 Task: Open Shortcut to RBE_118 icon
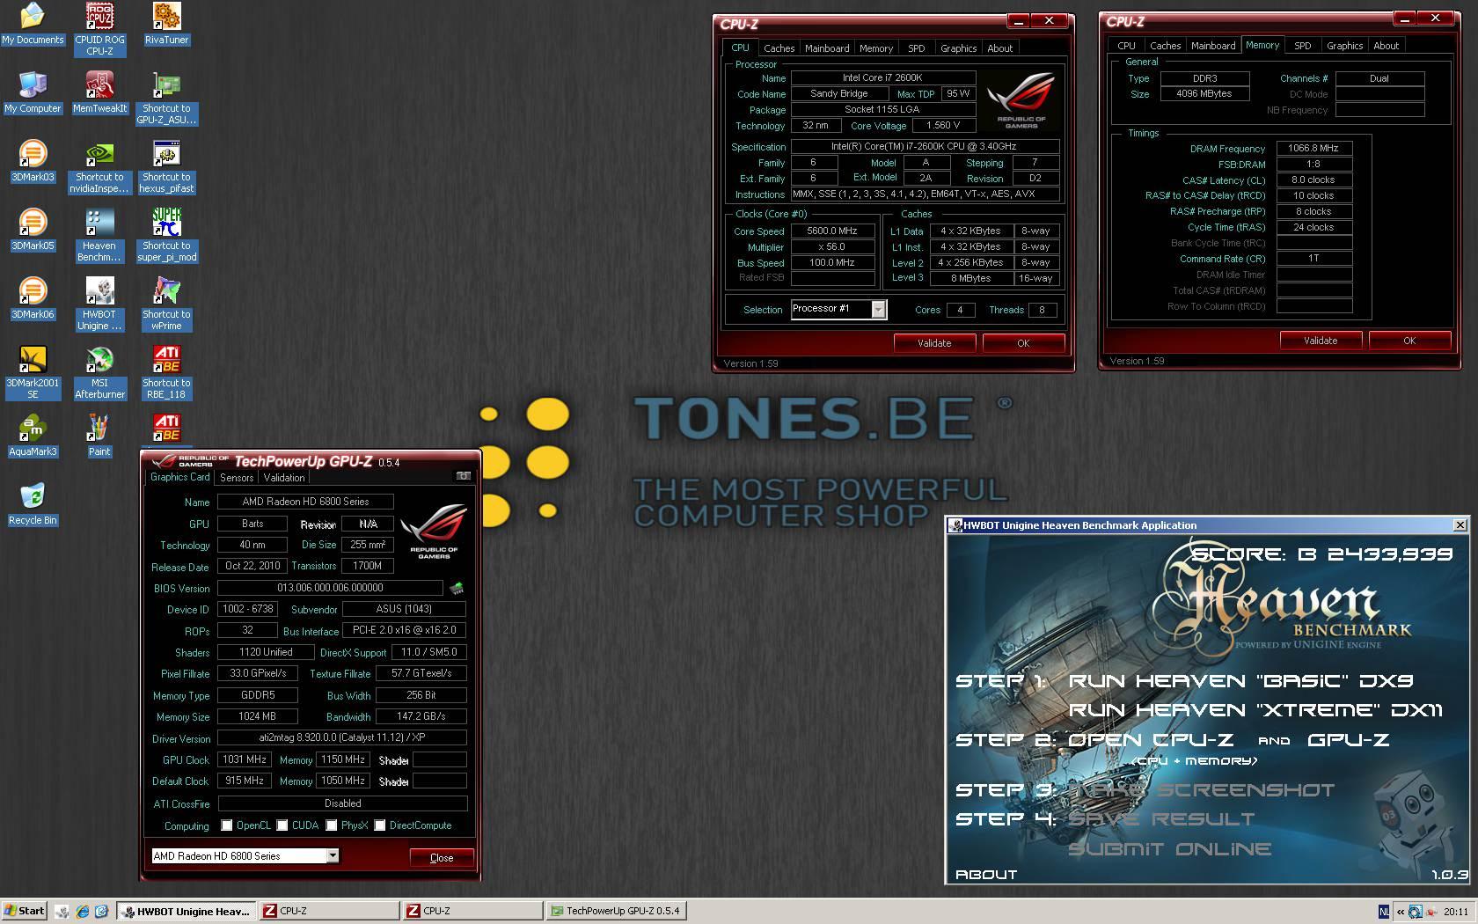[x=166, y=372]
